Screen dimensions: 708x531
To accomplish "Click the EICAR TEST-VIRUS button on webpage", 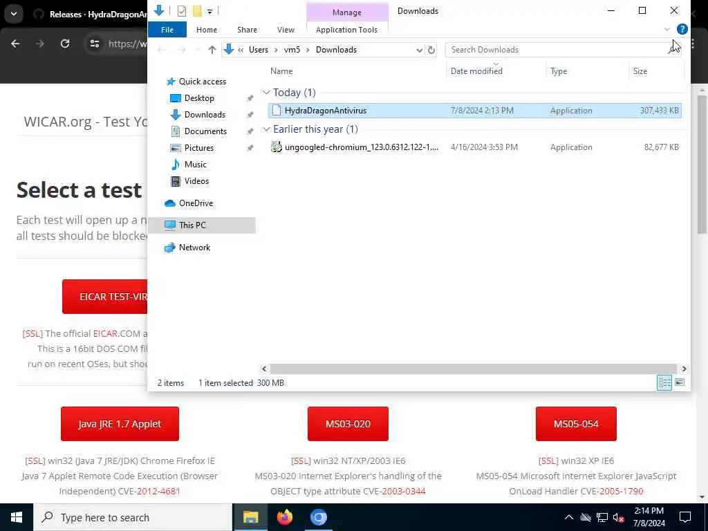I will coord(105,297).
